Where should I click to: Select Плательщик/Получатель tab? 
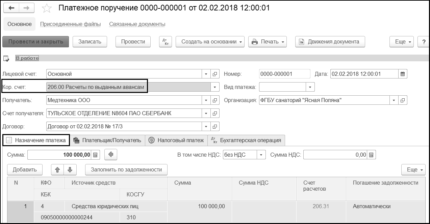pos(107,140)
